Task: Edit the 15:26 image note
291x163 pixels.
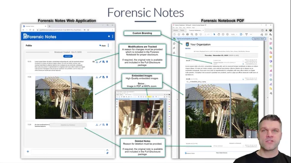Action: [100, 77]
